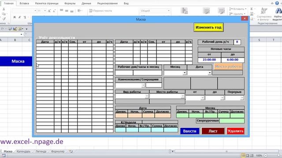Click the blue Ввести button
The image size is (282, 158).
click(189, 131)
